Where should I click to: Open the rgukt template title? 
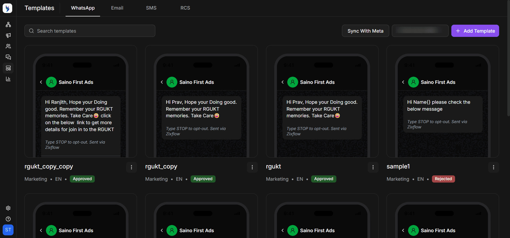(273, 167)
